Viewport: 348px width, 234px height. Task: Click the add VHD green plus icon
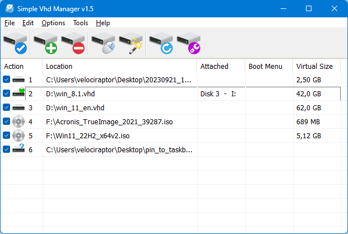(45, 44)
